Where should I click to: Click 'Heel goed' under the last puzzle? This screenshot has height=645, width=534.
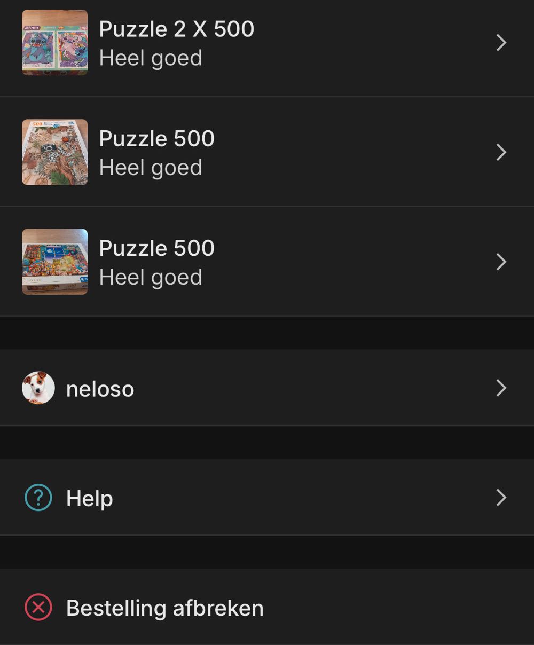pos(151,277)
